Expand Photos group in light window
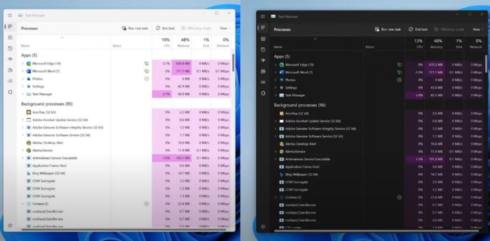490x241 pixels. [23, 79]
